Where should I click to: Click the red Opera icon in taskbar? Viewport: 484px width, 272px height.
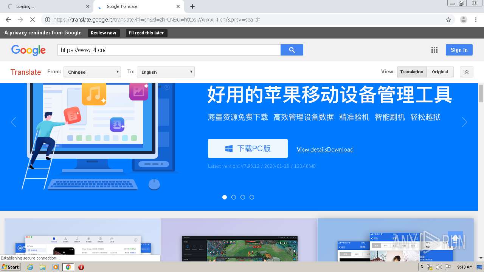81,267
